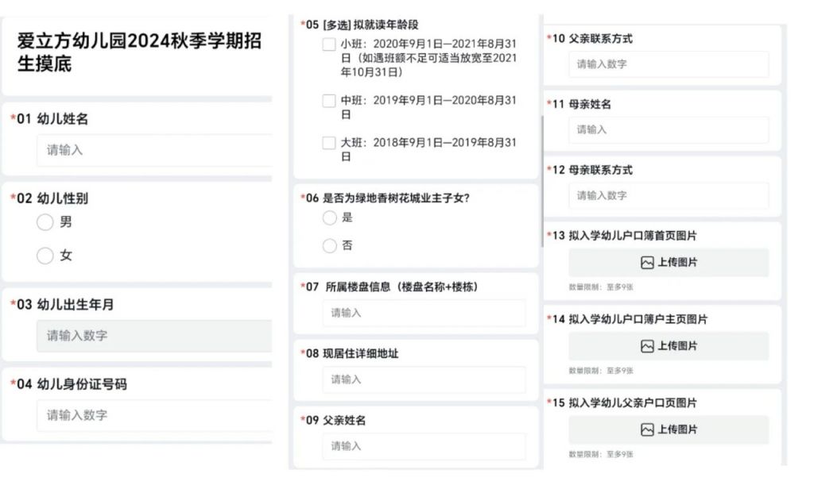
Task: Click the 13 拟入学幼儿户口簿首页图片 label
Action: click(622, 236)
